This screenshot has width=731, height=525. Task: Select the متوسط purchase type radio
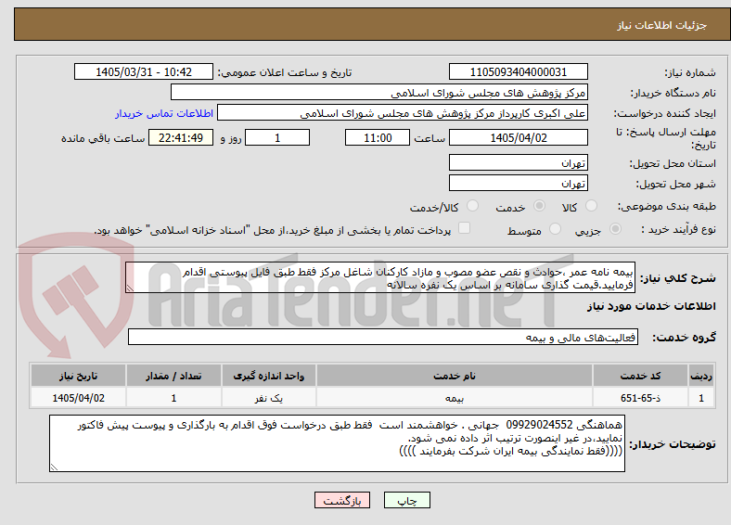(555, 229)
